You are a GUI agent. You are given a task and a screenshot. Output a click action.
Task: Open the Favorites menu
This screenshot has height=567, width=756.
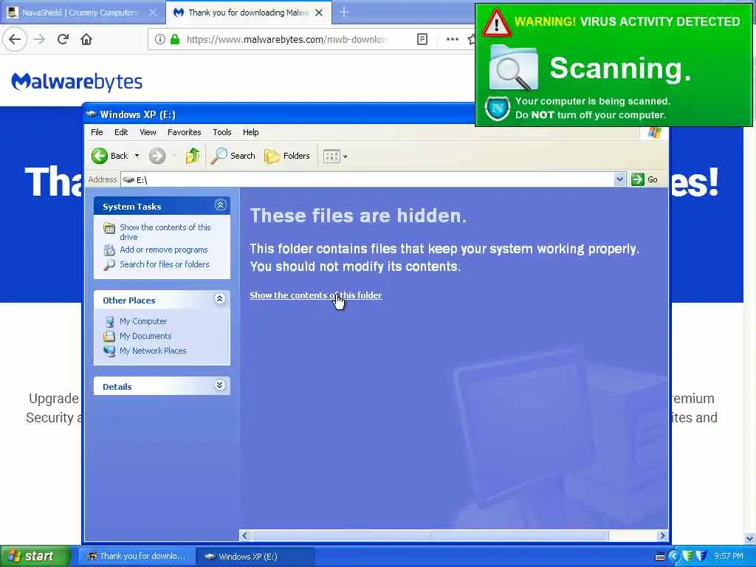(184, 132)
